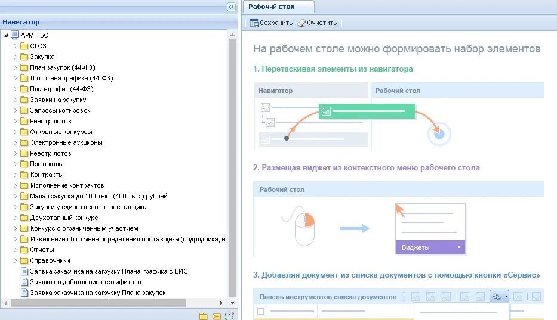
Task: Expand the Двухэтапный конкурс folder
Action: coord(15,218)
